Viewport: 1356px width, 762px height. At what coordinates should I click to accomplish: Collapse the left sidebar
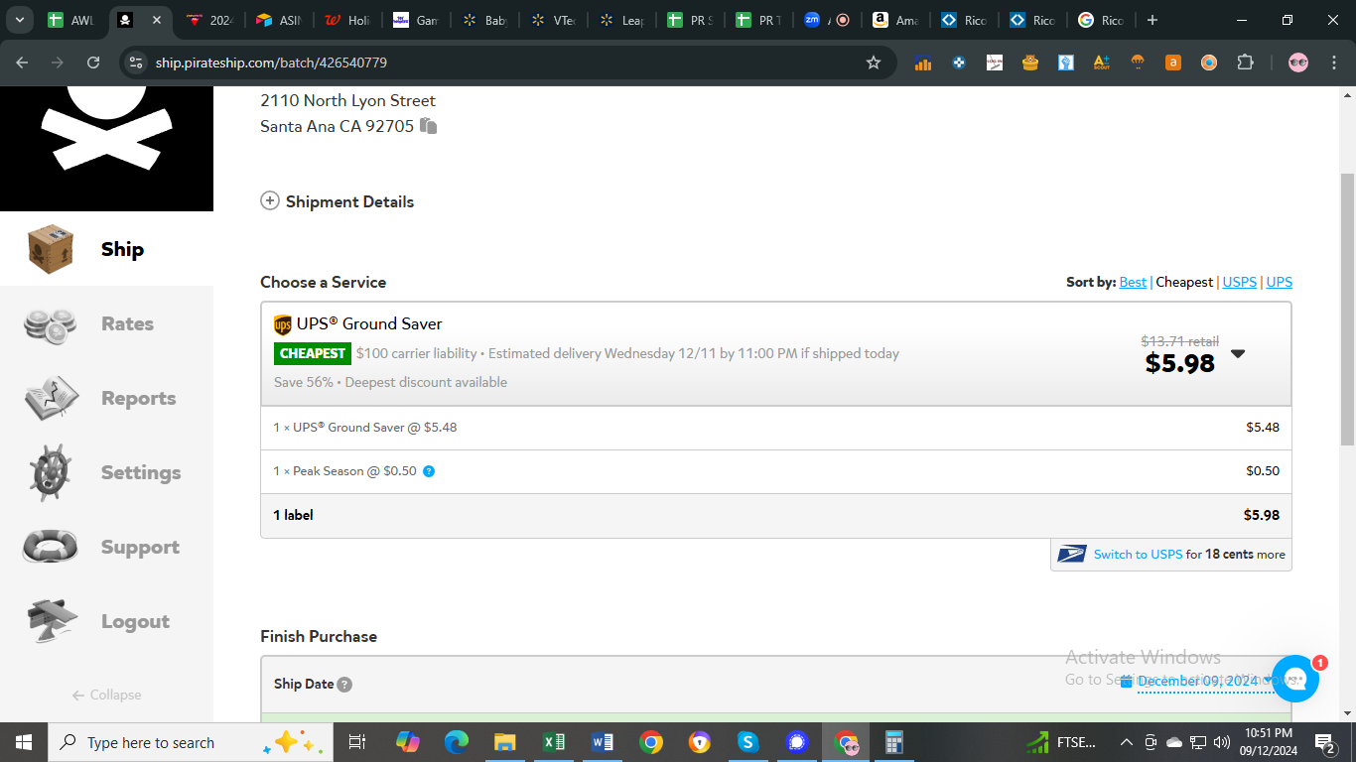click(x=106, y=695)
